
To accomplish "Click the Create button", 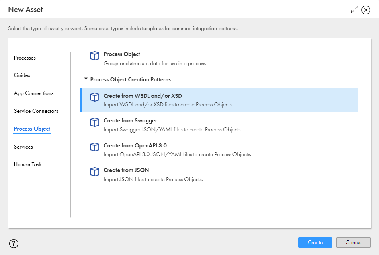I will click(315, 242).
